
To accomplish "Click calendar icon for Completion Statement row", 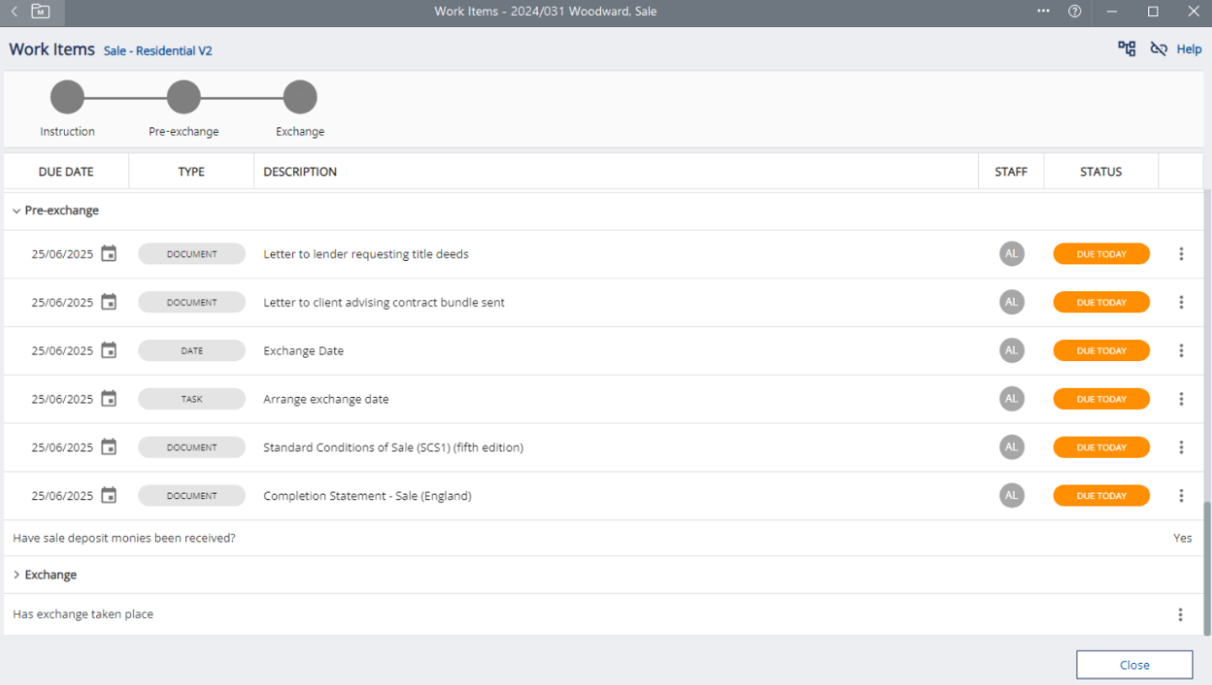I will [x=109, y=496].
